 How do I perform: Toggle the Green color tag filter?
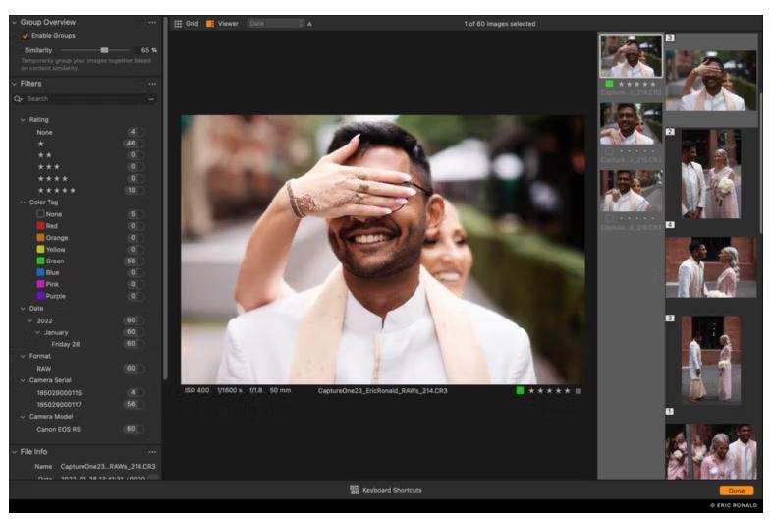50,261
